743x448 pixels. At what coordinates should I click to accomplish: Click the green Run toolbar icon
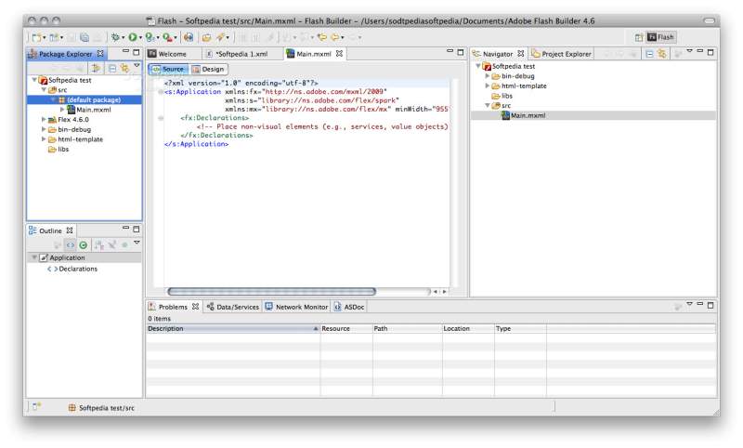(133, 37)
